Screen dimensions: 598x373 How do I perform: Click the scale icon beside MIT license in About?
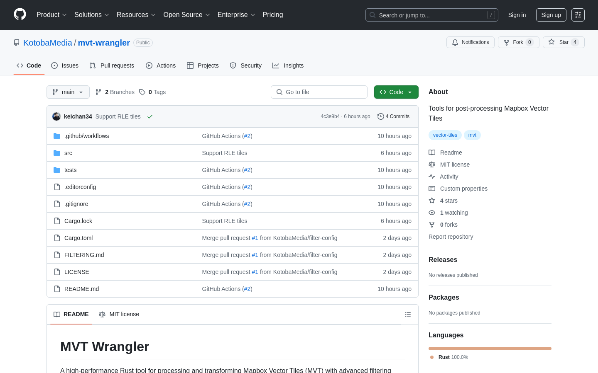click(432, 165)
